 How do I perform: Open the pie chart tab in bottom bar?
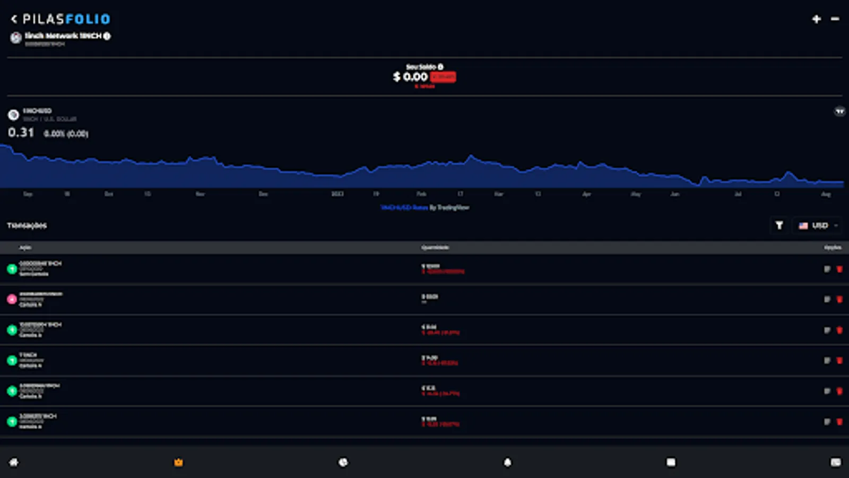pos(343,462)
